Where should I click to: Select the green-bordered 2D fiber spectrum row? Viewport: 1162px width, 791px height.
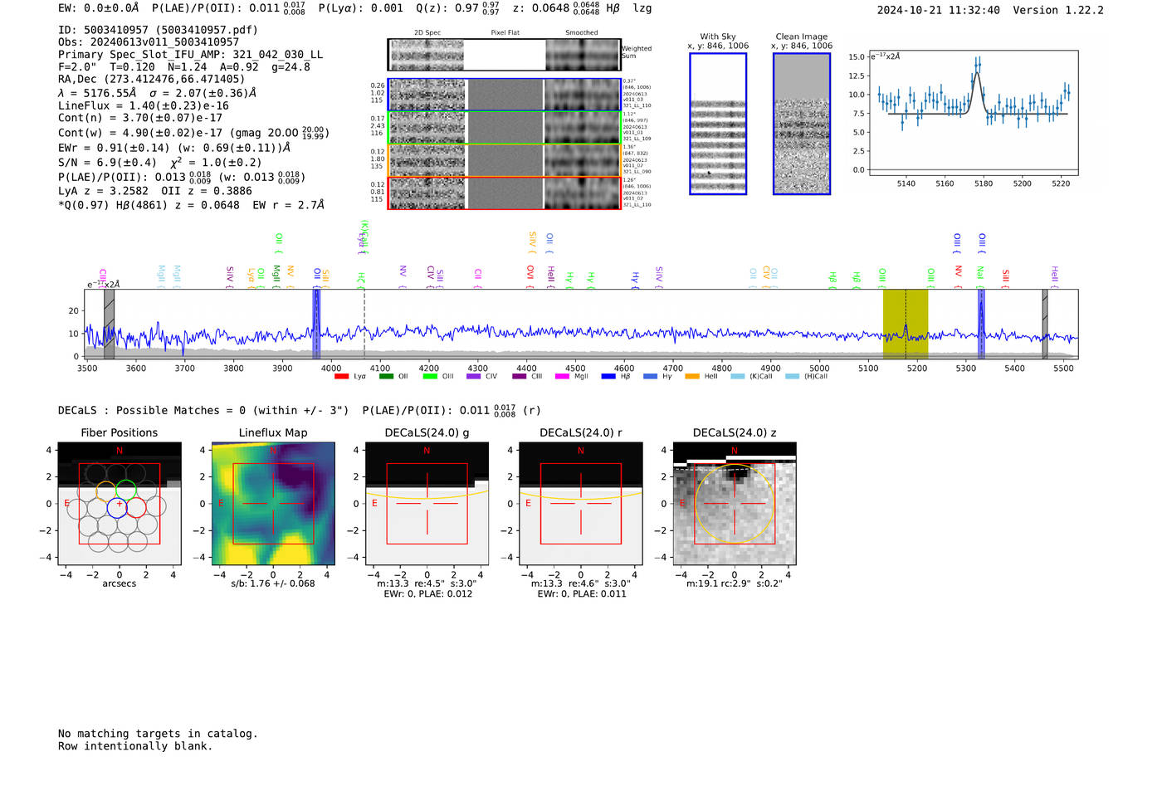[504, 128]
